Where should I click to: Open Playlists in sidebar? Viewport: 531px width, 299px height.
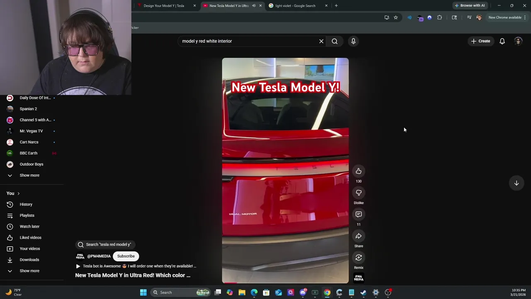(x=32, y=216)
